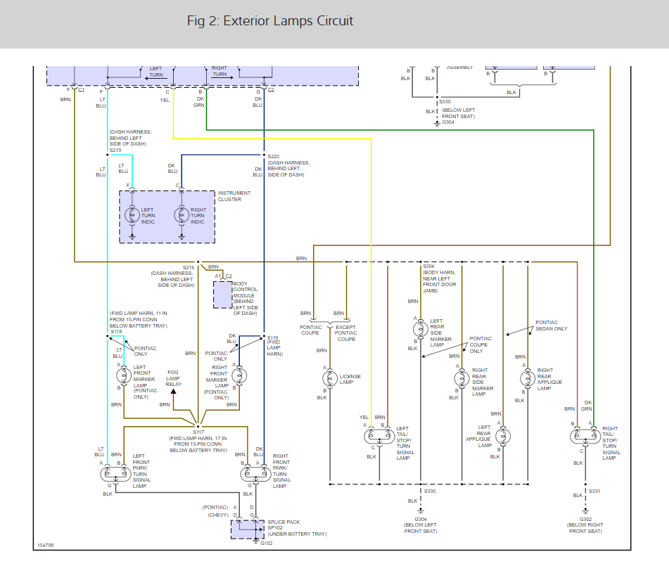
Task: Click the Body Control Module box
Action: coord(223,295)
